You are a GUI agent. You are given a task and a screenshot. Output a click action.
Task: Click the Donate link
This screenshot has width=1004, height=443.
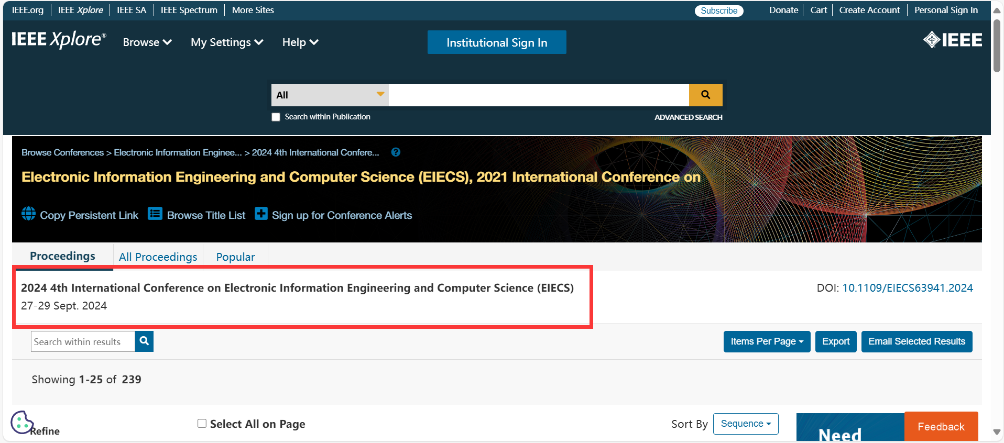(x=784, y=10)
